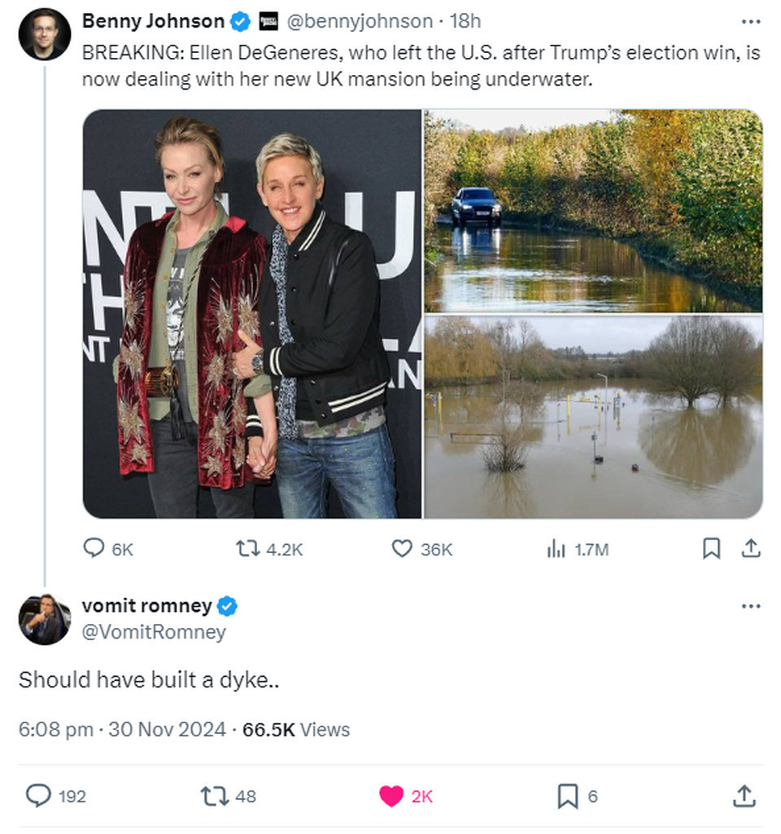Open more options for Benny Johnson's post

pos(751,22)
